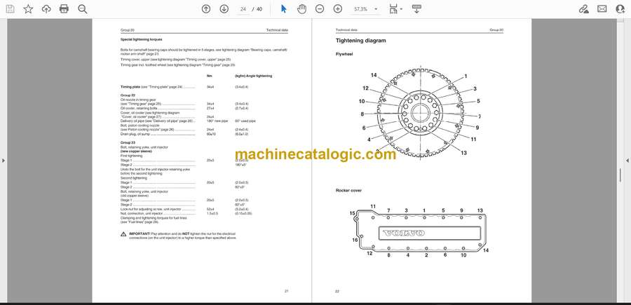The width and height of the screenshot is (631, 305).
Task: Go to previous page arrow
Action: (206, 9)
